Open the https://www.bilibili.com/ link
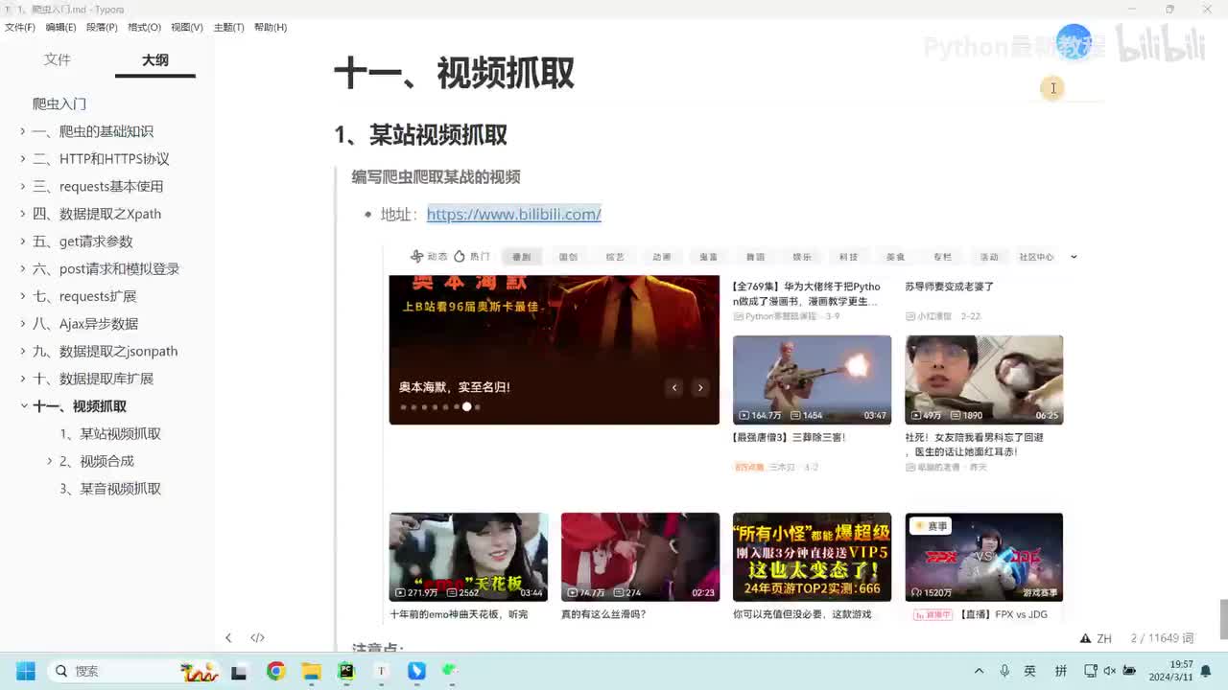 [514, 214]
